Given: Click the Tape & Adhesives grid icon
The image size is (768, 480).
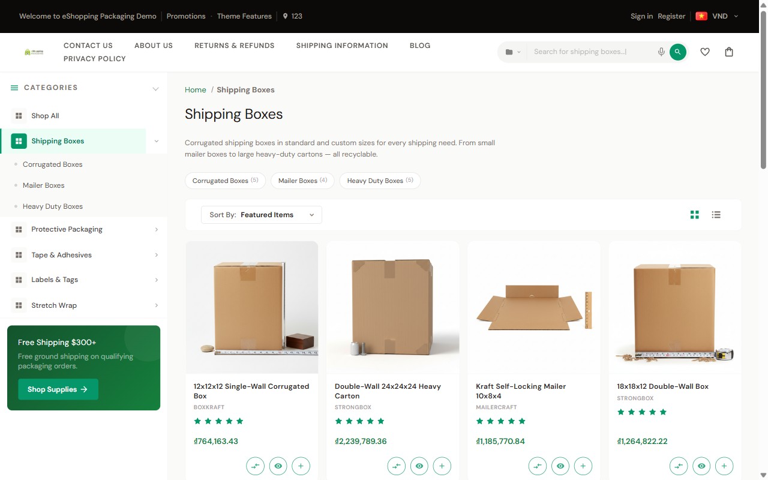Looking at the screenshot, I should [x=19, y=255].
